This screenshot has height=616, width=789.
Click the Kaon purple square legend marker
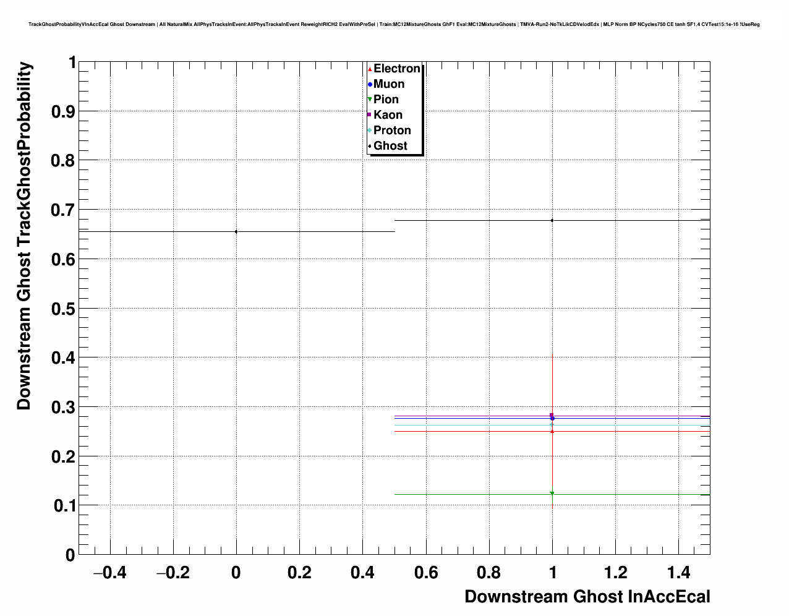[x=370, y=115]
